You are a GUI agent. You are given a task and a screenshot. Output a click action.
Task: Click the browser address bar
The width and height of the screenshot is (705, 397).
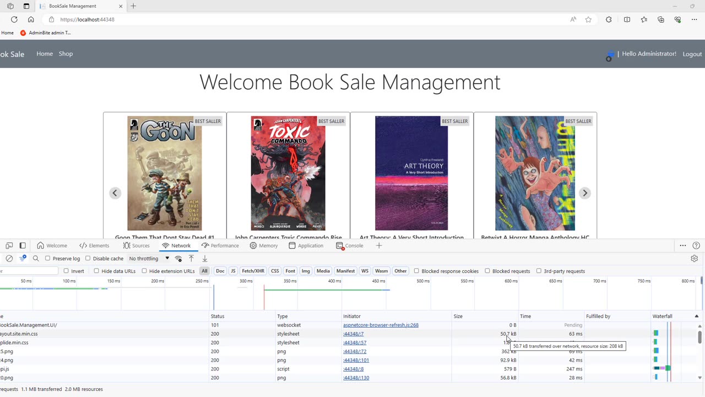(308, 19)
